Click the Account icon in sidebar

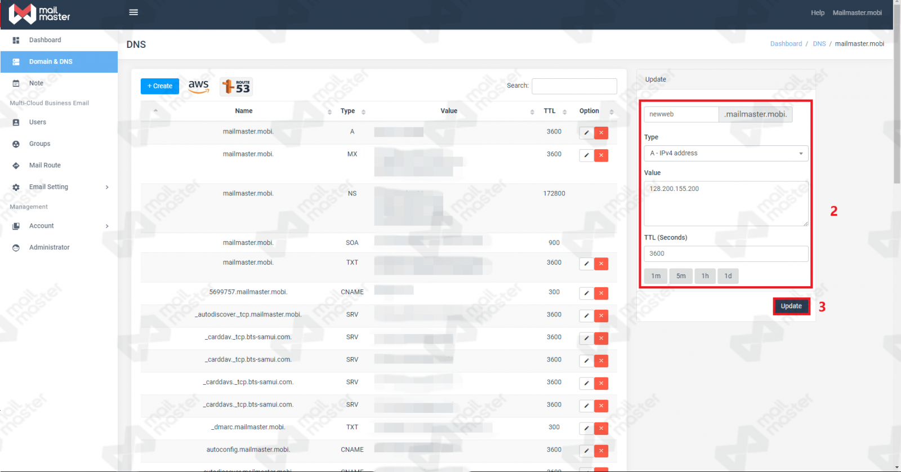[16, 226]
